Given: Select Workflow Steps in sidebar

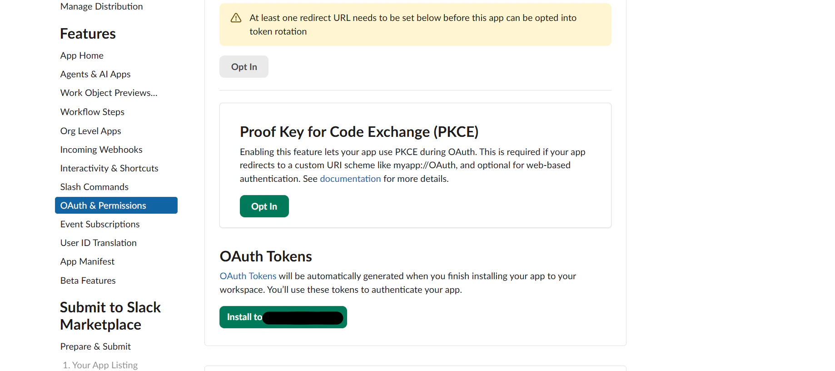Looking at the screenshot, I should point(92,112).
